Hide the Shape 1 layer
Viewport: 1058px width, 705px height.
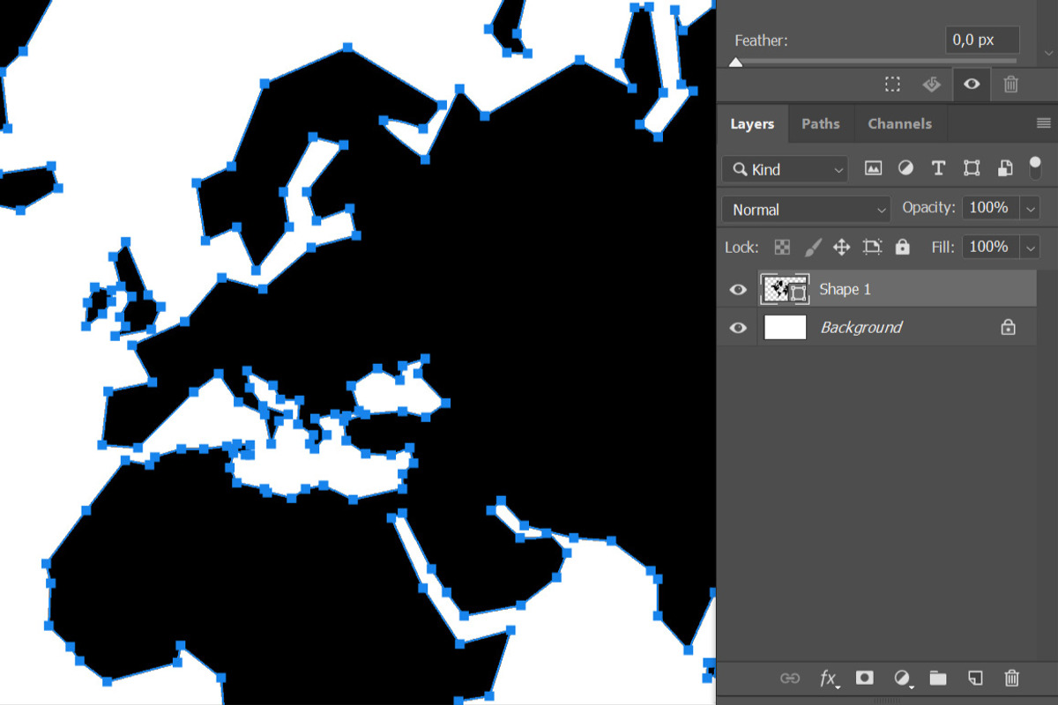pos(738,289)
